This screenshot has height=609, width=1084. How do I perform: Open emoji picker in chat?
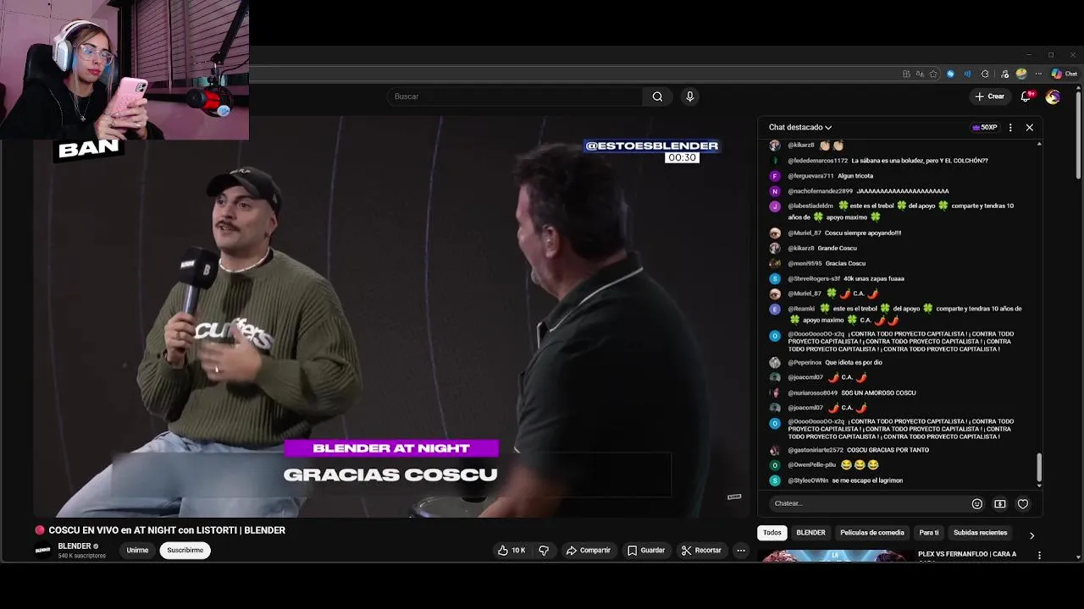976,504
